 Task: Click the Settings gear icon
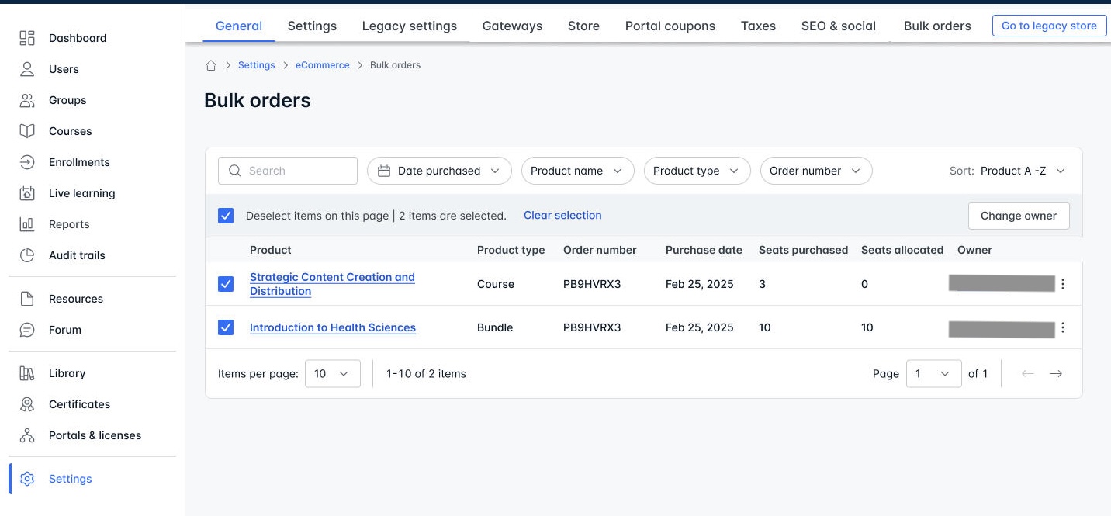point(27,479)
